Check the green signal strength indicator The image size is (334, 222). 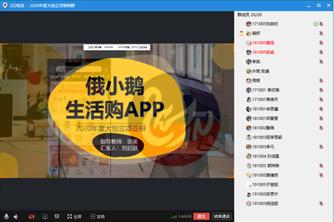pos(173,216)
